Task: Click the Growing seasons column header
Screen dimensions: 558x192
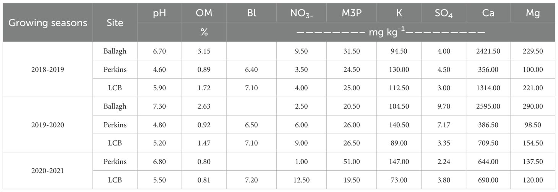Action: tap(48, 22)
